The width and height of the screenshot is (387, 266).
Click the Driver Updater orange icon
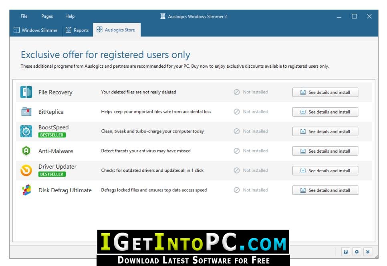coord(26,170)
